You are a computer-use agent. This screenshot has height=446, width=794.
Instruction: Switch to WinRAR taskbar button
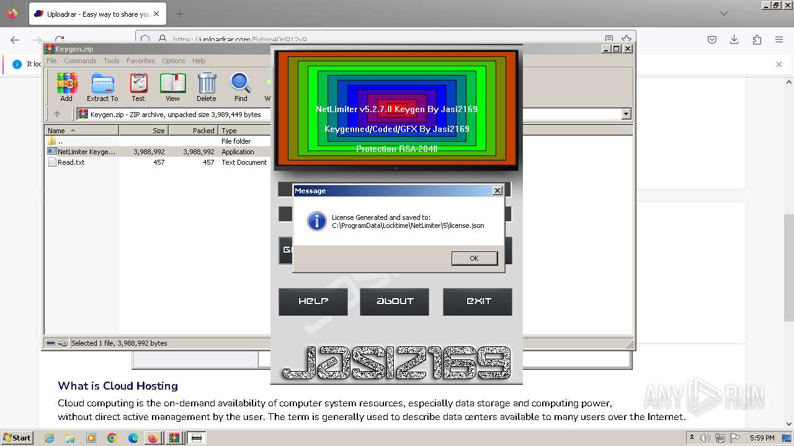175,438
